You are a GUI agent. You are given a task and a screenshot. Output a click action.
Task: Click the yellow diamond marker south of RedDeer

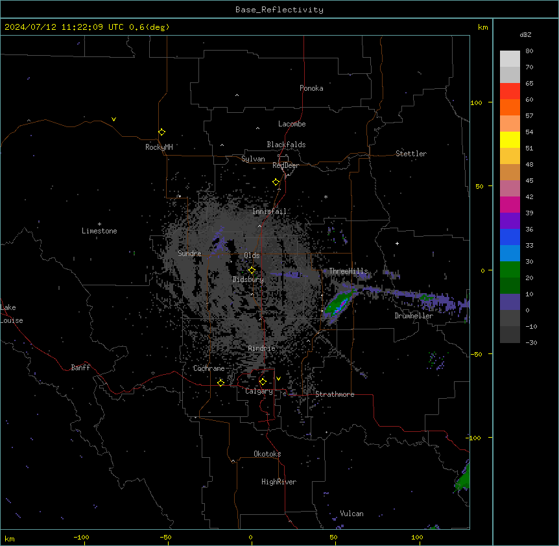[276, 182]
